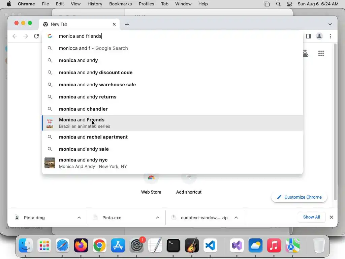Expand options for cudatext zip download
This screenshot has width=345, height=259.
pyautogui.click(x=236, y=218)
